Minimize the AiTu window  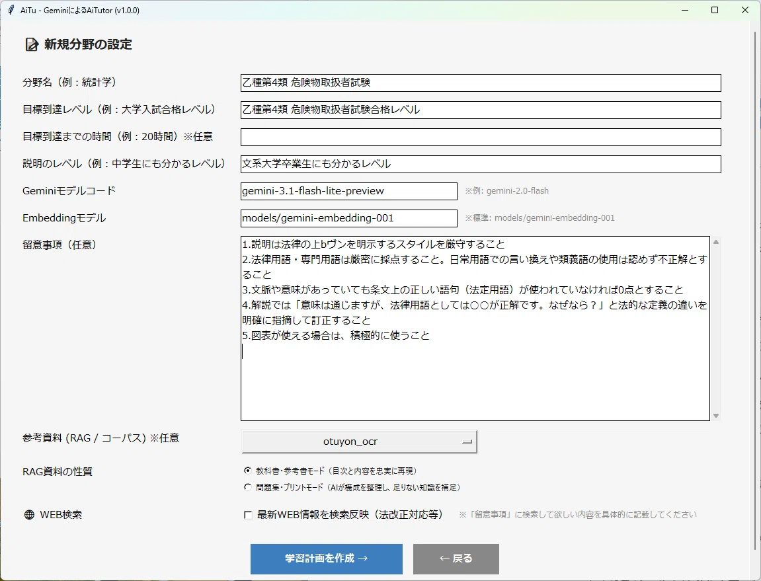(685, 10)
